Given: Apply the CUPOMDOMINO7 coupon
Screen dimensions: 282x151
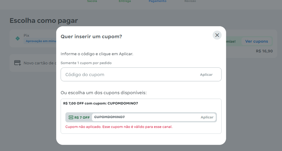Looking at the screenshot, I should (x=207, y=117).
